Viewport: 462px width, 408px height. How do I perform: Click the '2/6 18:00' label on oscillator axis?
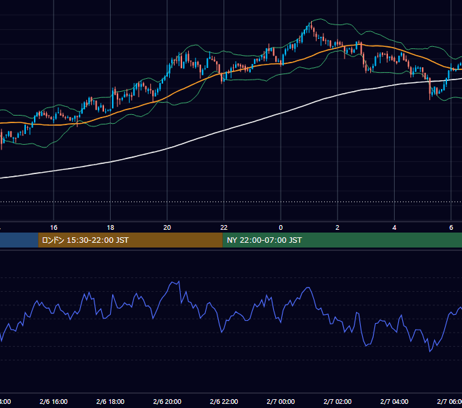point(111,401)
